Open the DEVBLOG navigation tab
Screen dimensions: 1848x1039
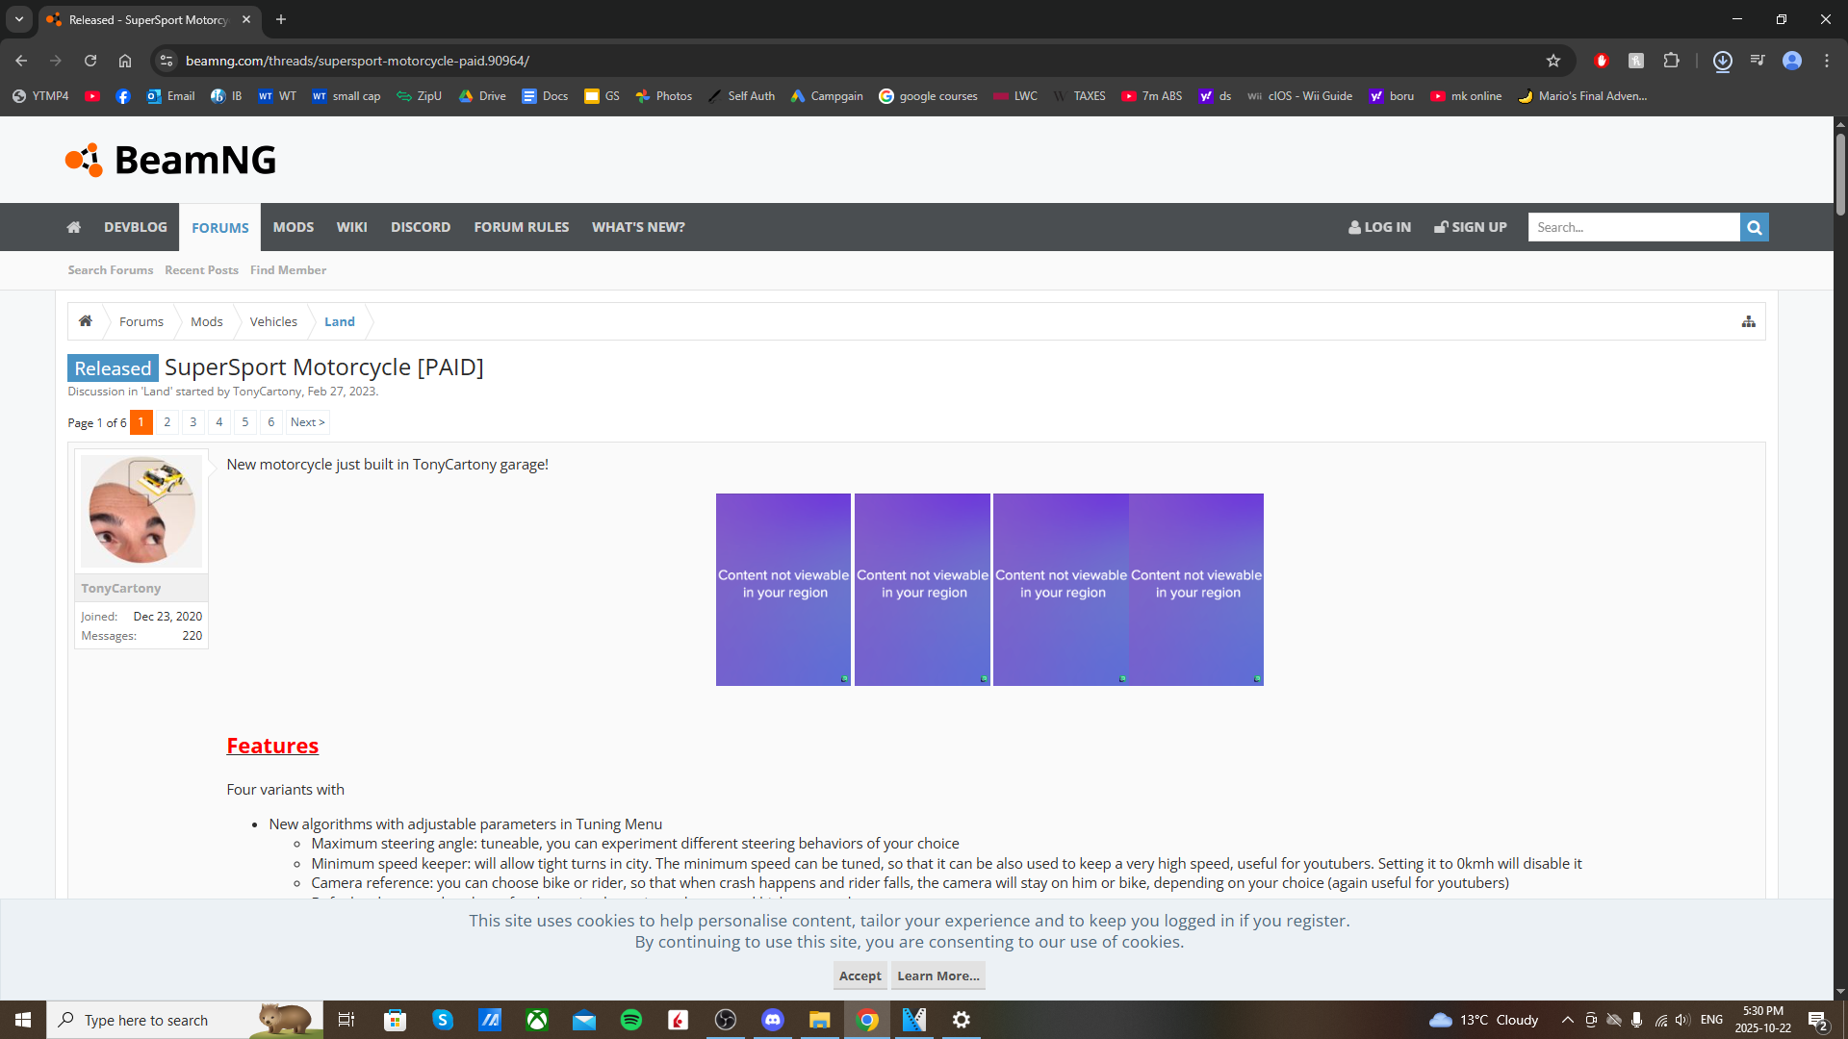[x=136, y=227]
